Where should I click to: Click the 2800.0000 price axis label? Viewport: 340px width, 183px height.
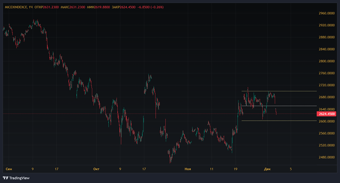(x=326, y=61)
